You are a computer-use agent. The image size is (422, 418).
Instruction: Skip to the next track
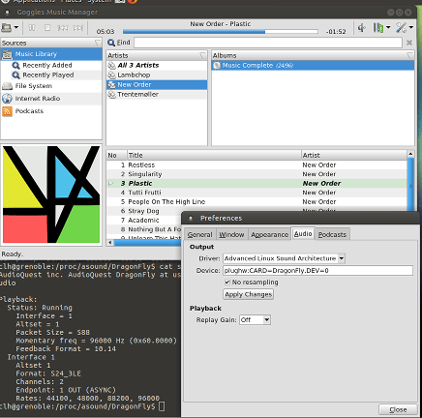tap(78, 28)
